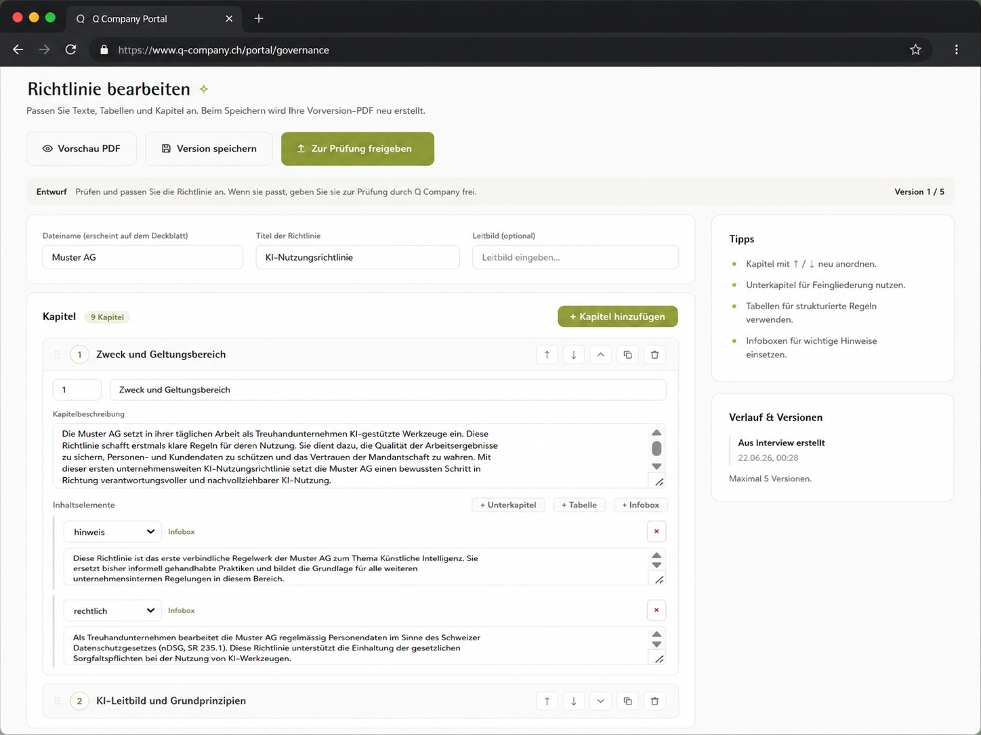
Task: Collapse the Zweck und Geltungsbereich chapter
Action: pos(600,355)
